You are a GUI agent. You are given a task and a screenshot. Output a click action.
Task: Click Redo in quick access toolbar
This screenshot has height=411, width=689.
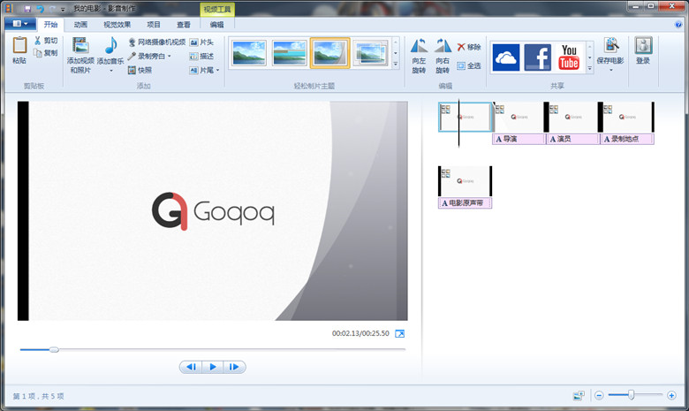[52, 9]
